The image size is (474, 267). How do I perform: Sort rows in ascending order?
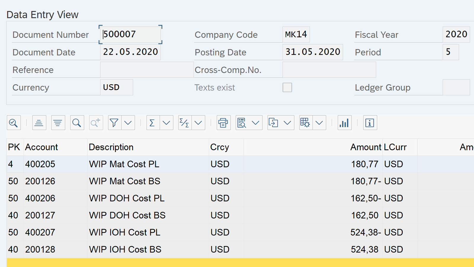click(x=39, y=123)
